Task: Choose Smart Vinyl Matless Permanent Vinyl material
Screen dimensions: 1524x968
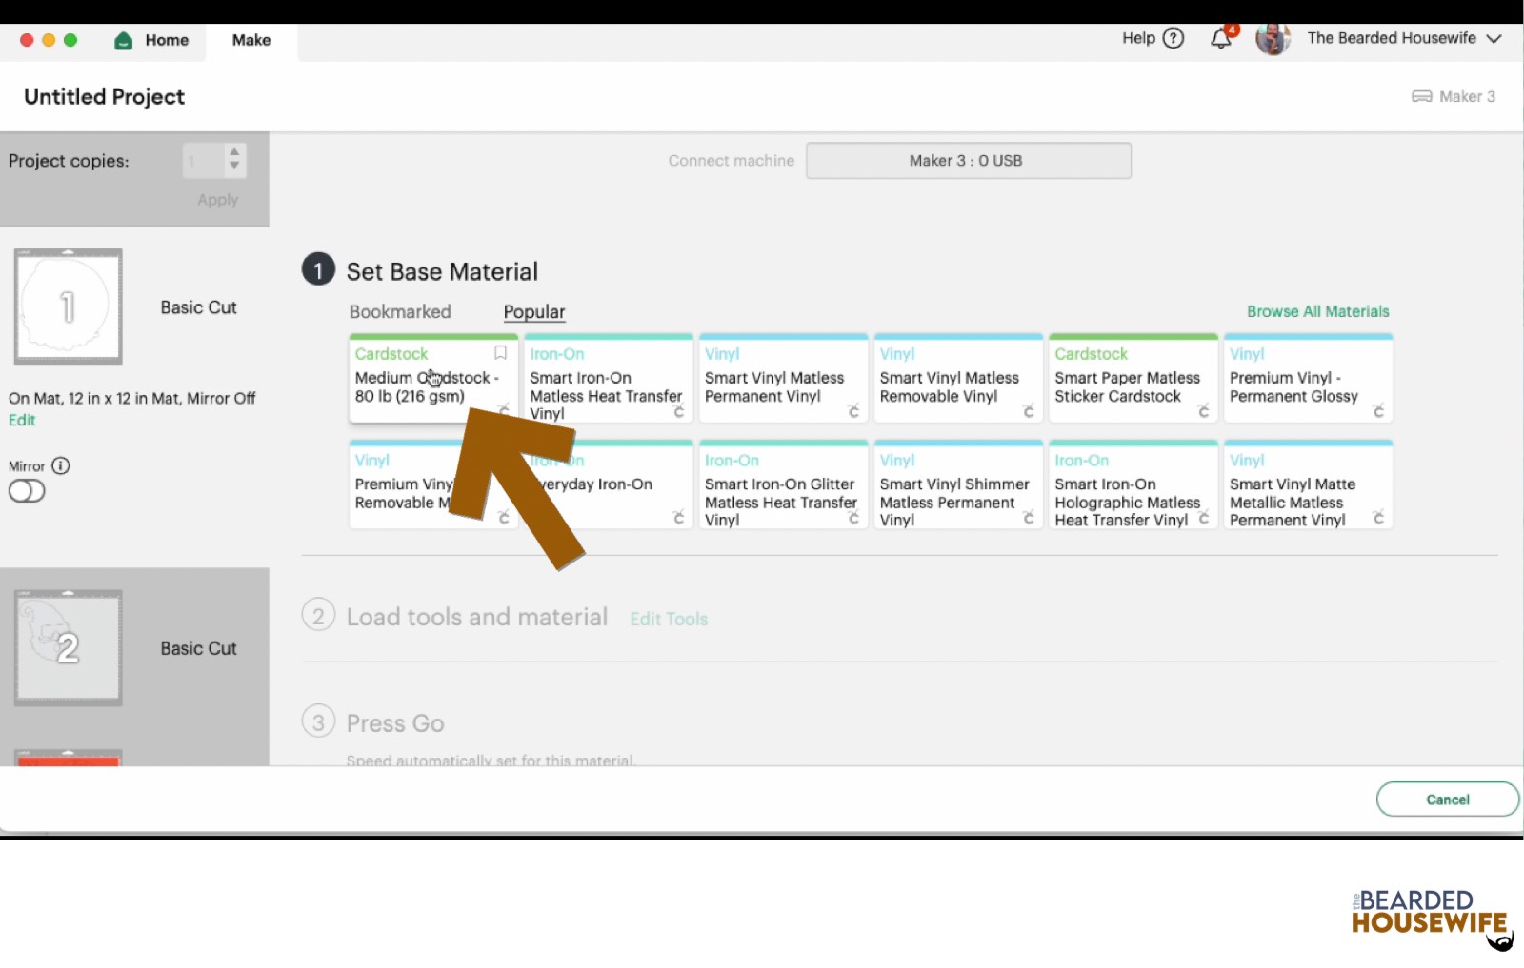Action: coord(783,379)
